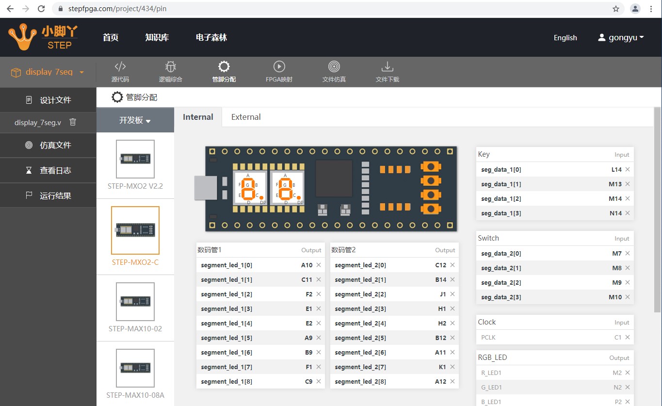Open the 开发板 board dropdown

pyautogui.click(x=135, y=120)
